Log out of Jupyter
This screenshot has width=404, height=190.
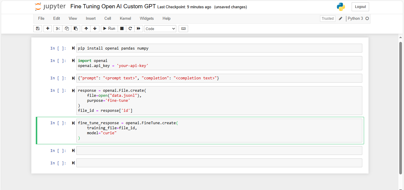pos(360,6)
